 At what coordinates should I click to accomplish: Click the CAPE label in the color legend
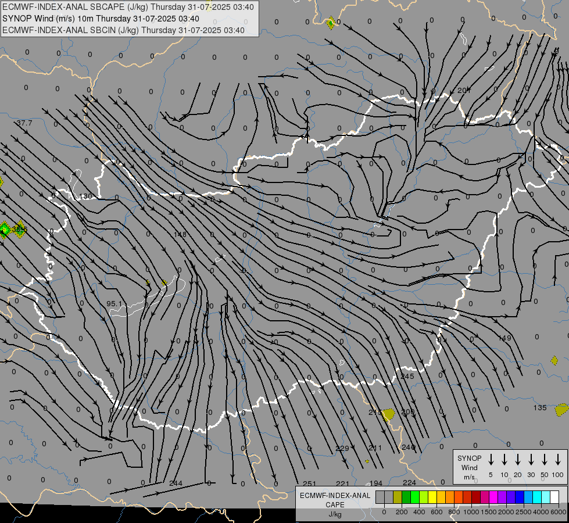[335, 505]
